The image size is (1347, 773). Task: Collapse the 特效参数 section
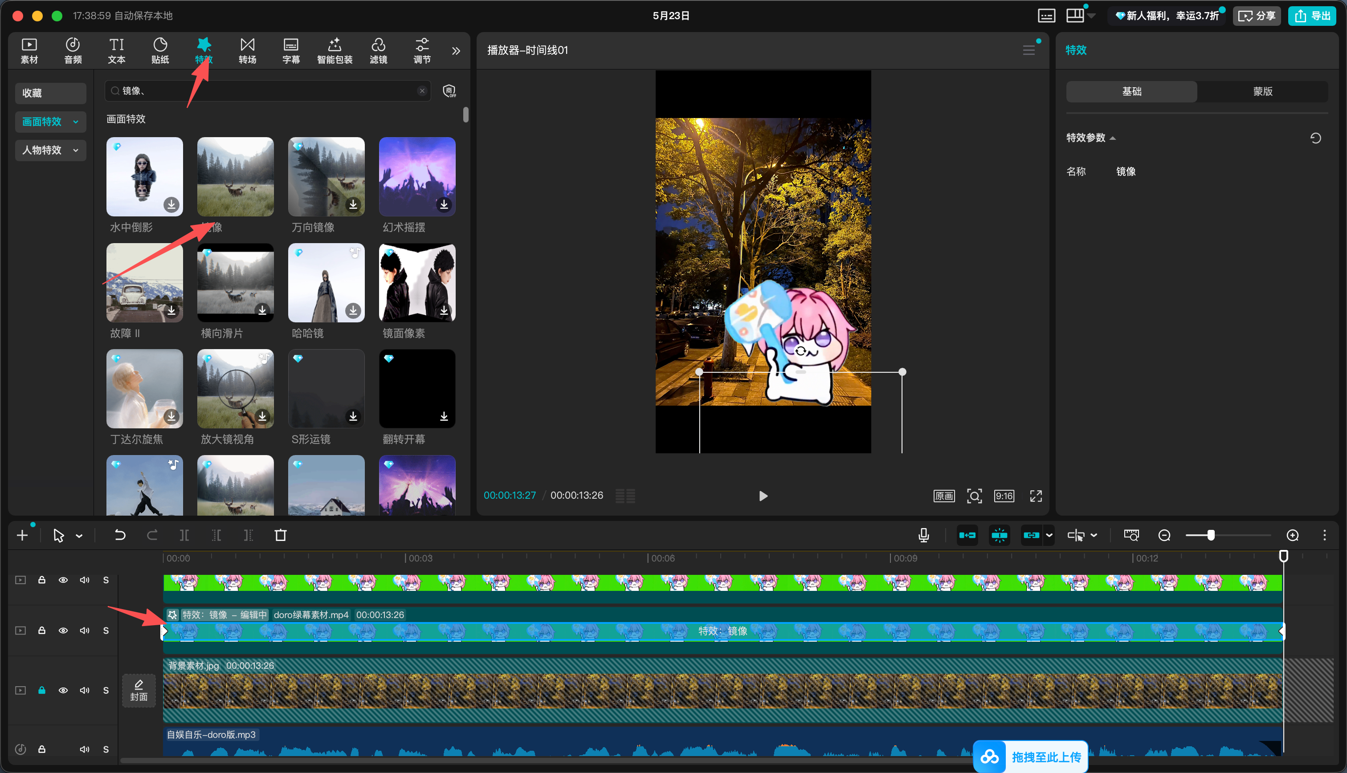(1112, 138)
